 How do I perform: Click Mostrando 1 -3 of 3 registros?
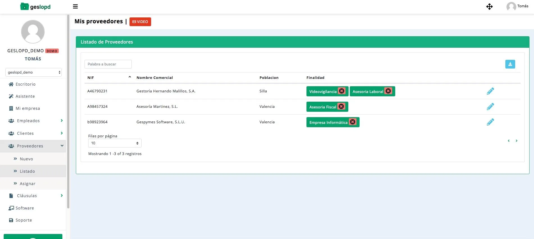[x=115, y=154]
